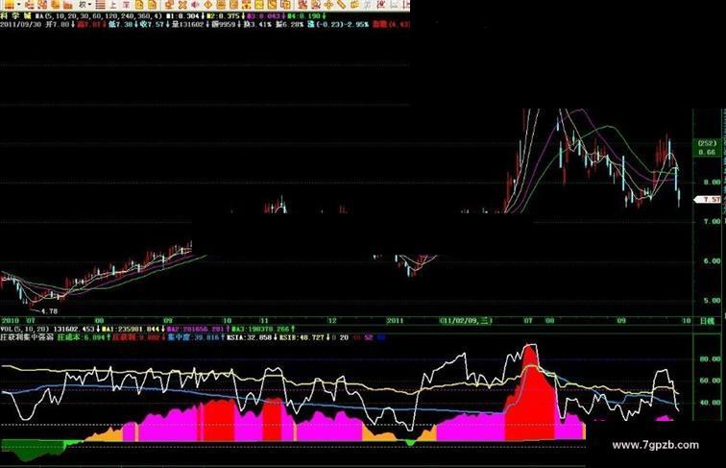Click the highlighted date '11/02/09,三' marker
Image resolution: width=726 pixels, height=468 pixels.
tap(467, 320)
